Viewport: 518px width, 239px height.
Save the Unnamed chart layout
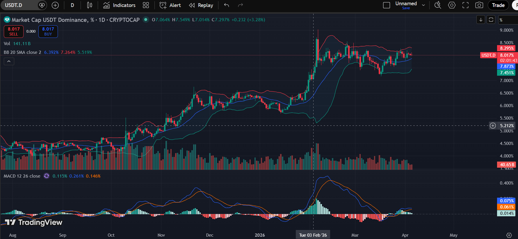pyautogui.click(x=406, y=8)
